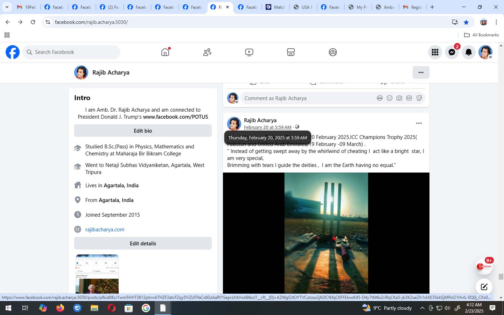Click the page vertical scrollbar thumb
Screen dimensions: 504x315
click(x=501, y=276)
